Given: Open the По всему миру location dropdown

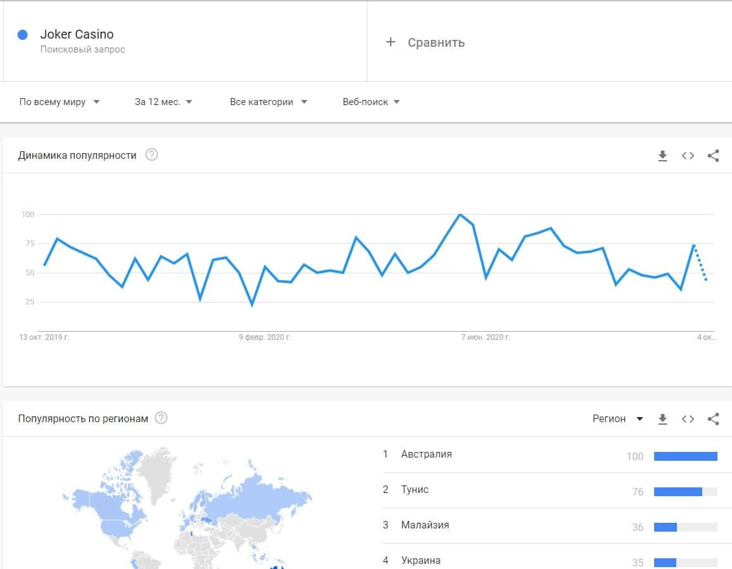Looking at the screenshot, I should click(60, 102).
